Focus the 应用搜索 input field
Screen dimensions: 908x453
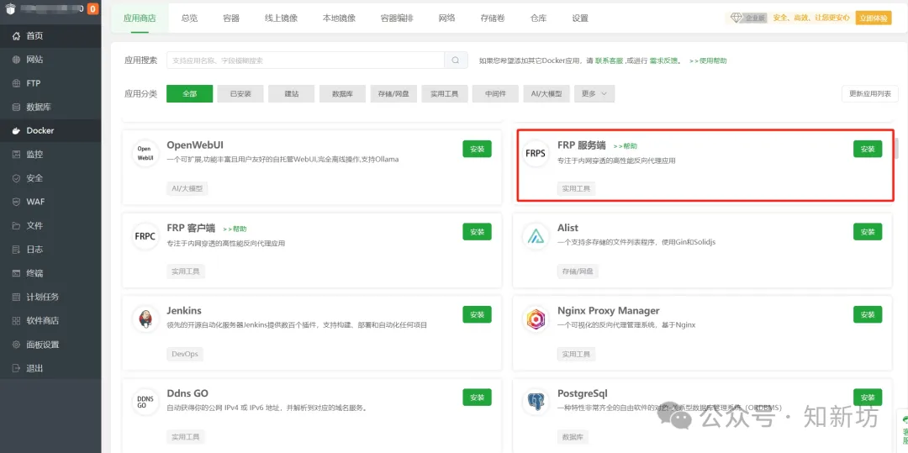click(x=305, y=61)
